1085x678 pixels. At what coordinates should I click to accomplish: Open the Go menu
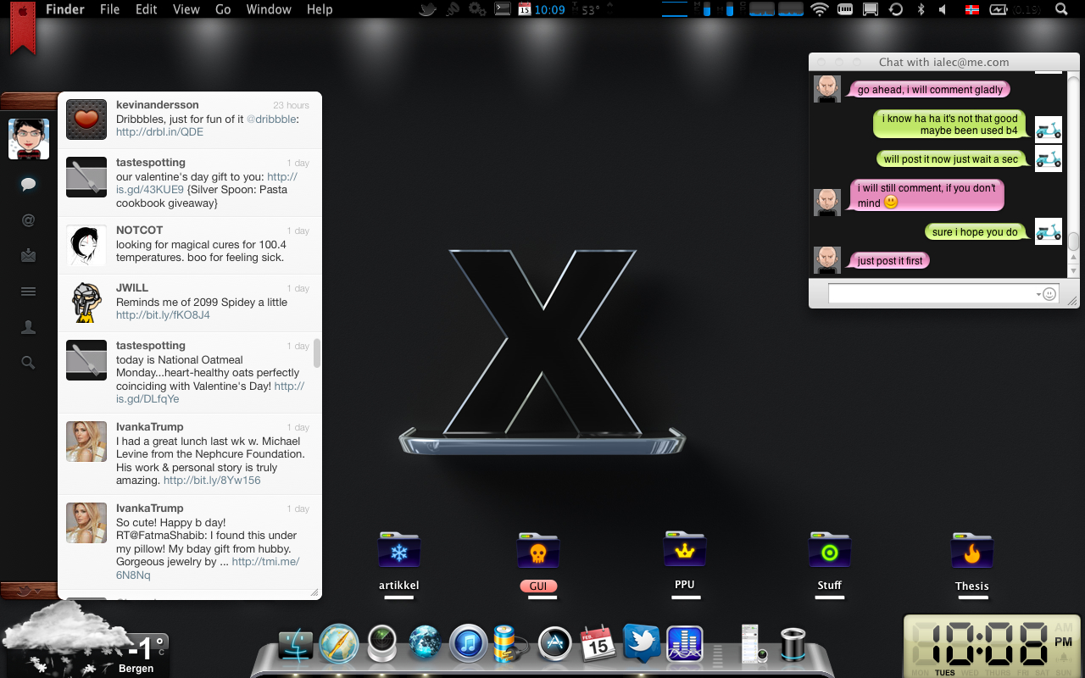click(223, 9)
